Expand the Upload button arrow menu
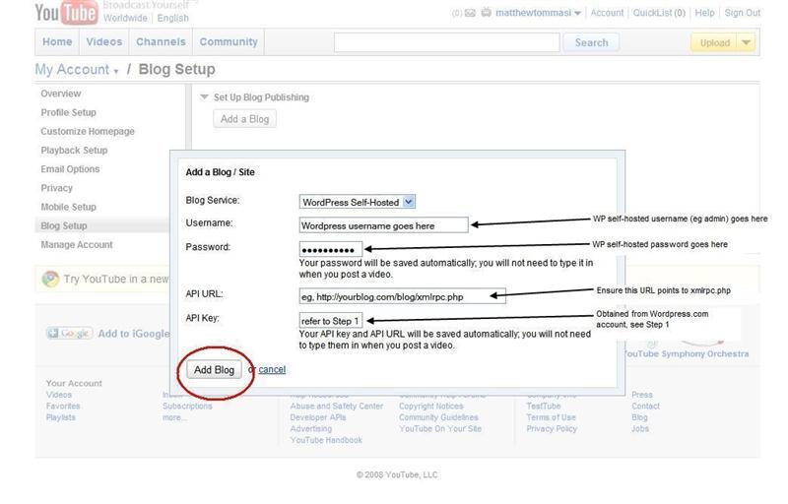 746,42
